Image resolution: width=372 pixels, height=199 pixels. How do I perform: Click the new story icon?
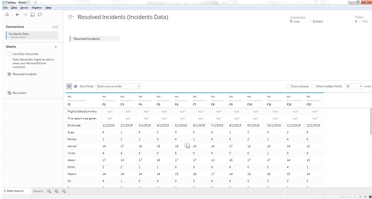(x=64, y=191)
